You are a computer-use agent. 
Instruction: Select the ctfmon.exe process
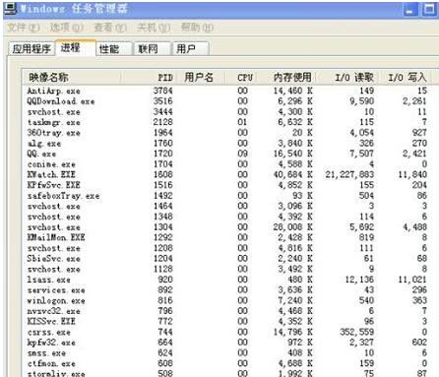227,363
